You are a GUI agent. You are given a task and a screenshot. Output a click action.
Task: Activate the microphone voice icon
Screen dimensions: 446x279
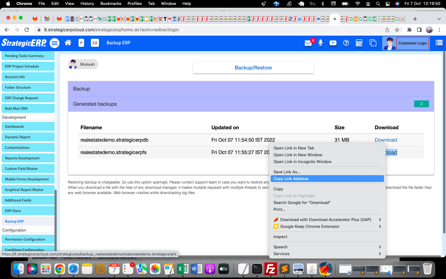click(x=321, y=43)
